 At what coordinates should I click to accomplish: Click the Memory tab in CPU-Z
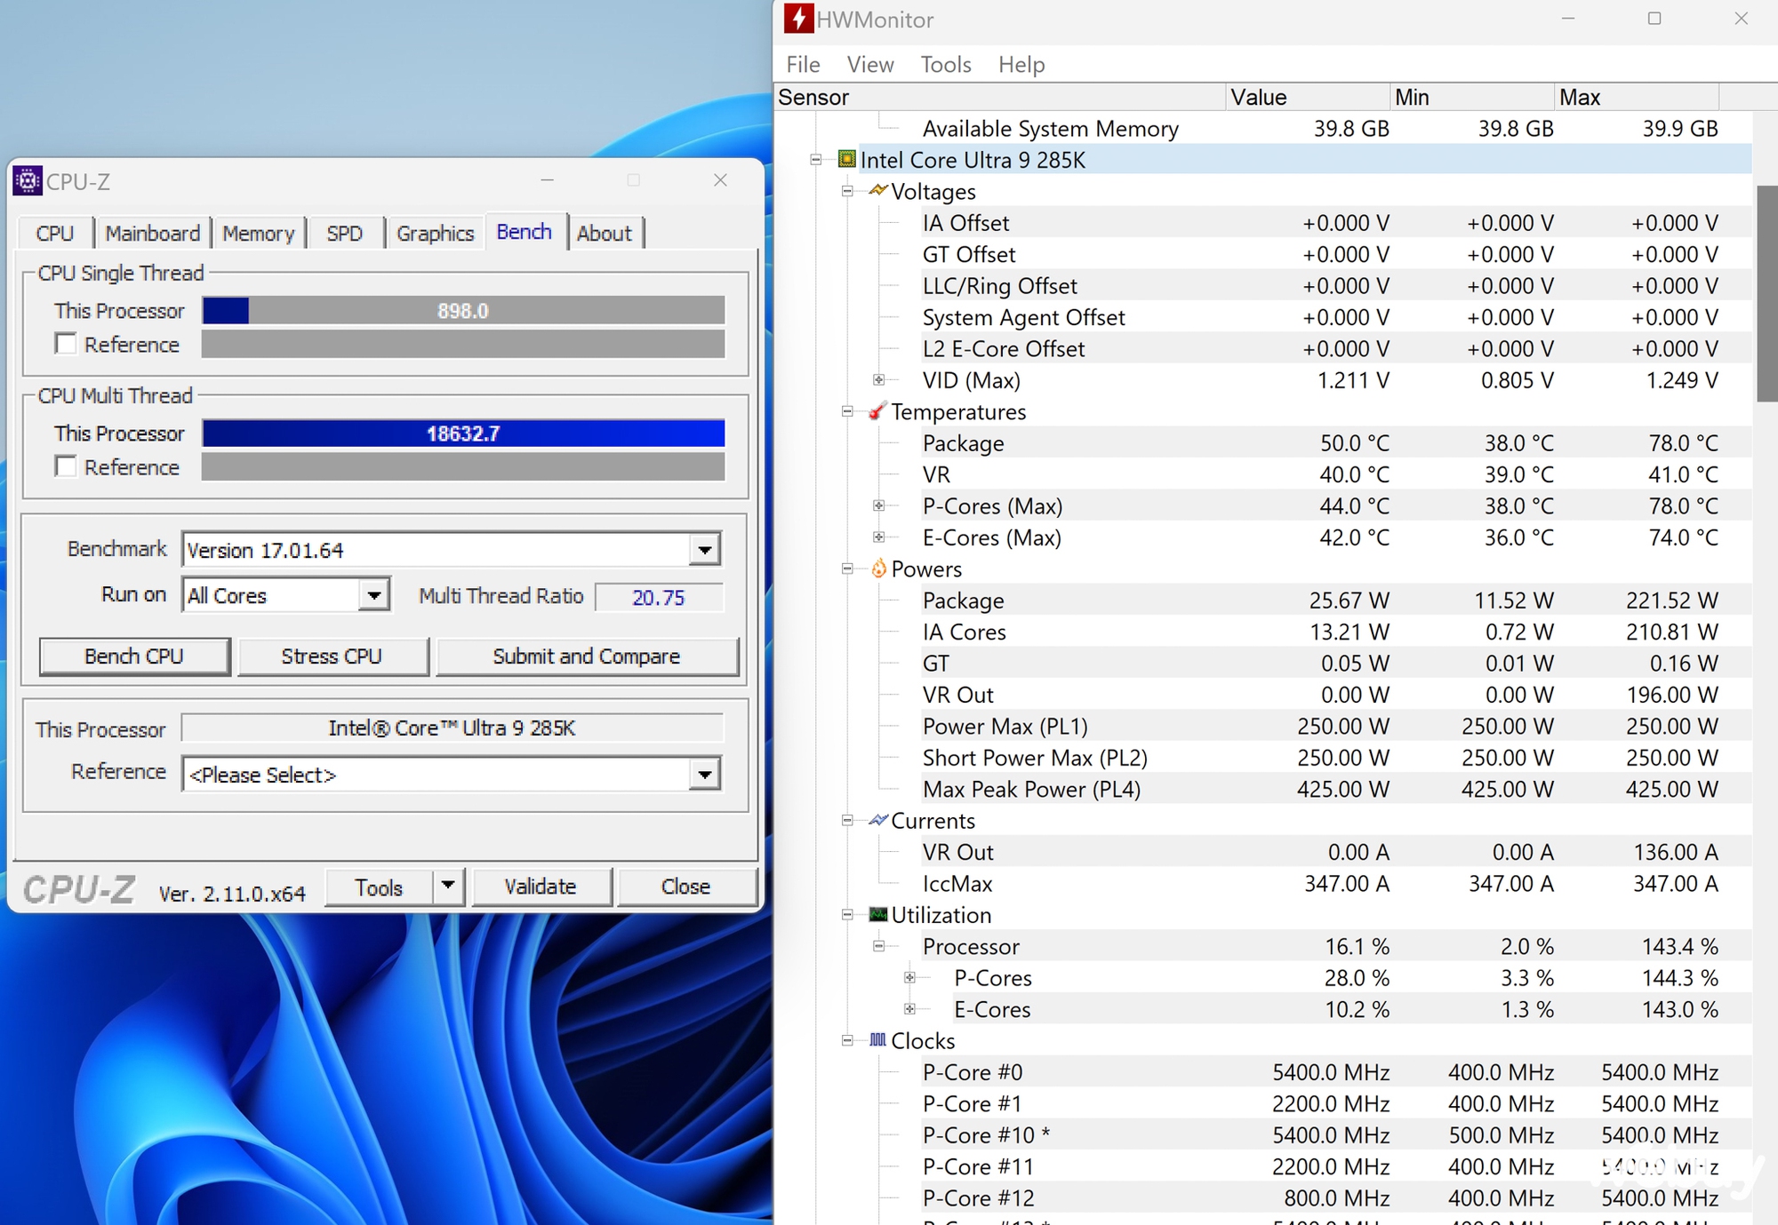[x=257, y=233]
